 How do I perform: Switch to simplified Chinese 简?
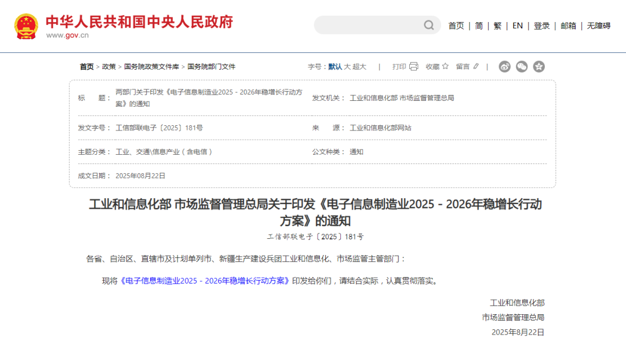coord(479,26)
